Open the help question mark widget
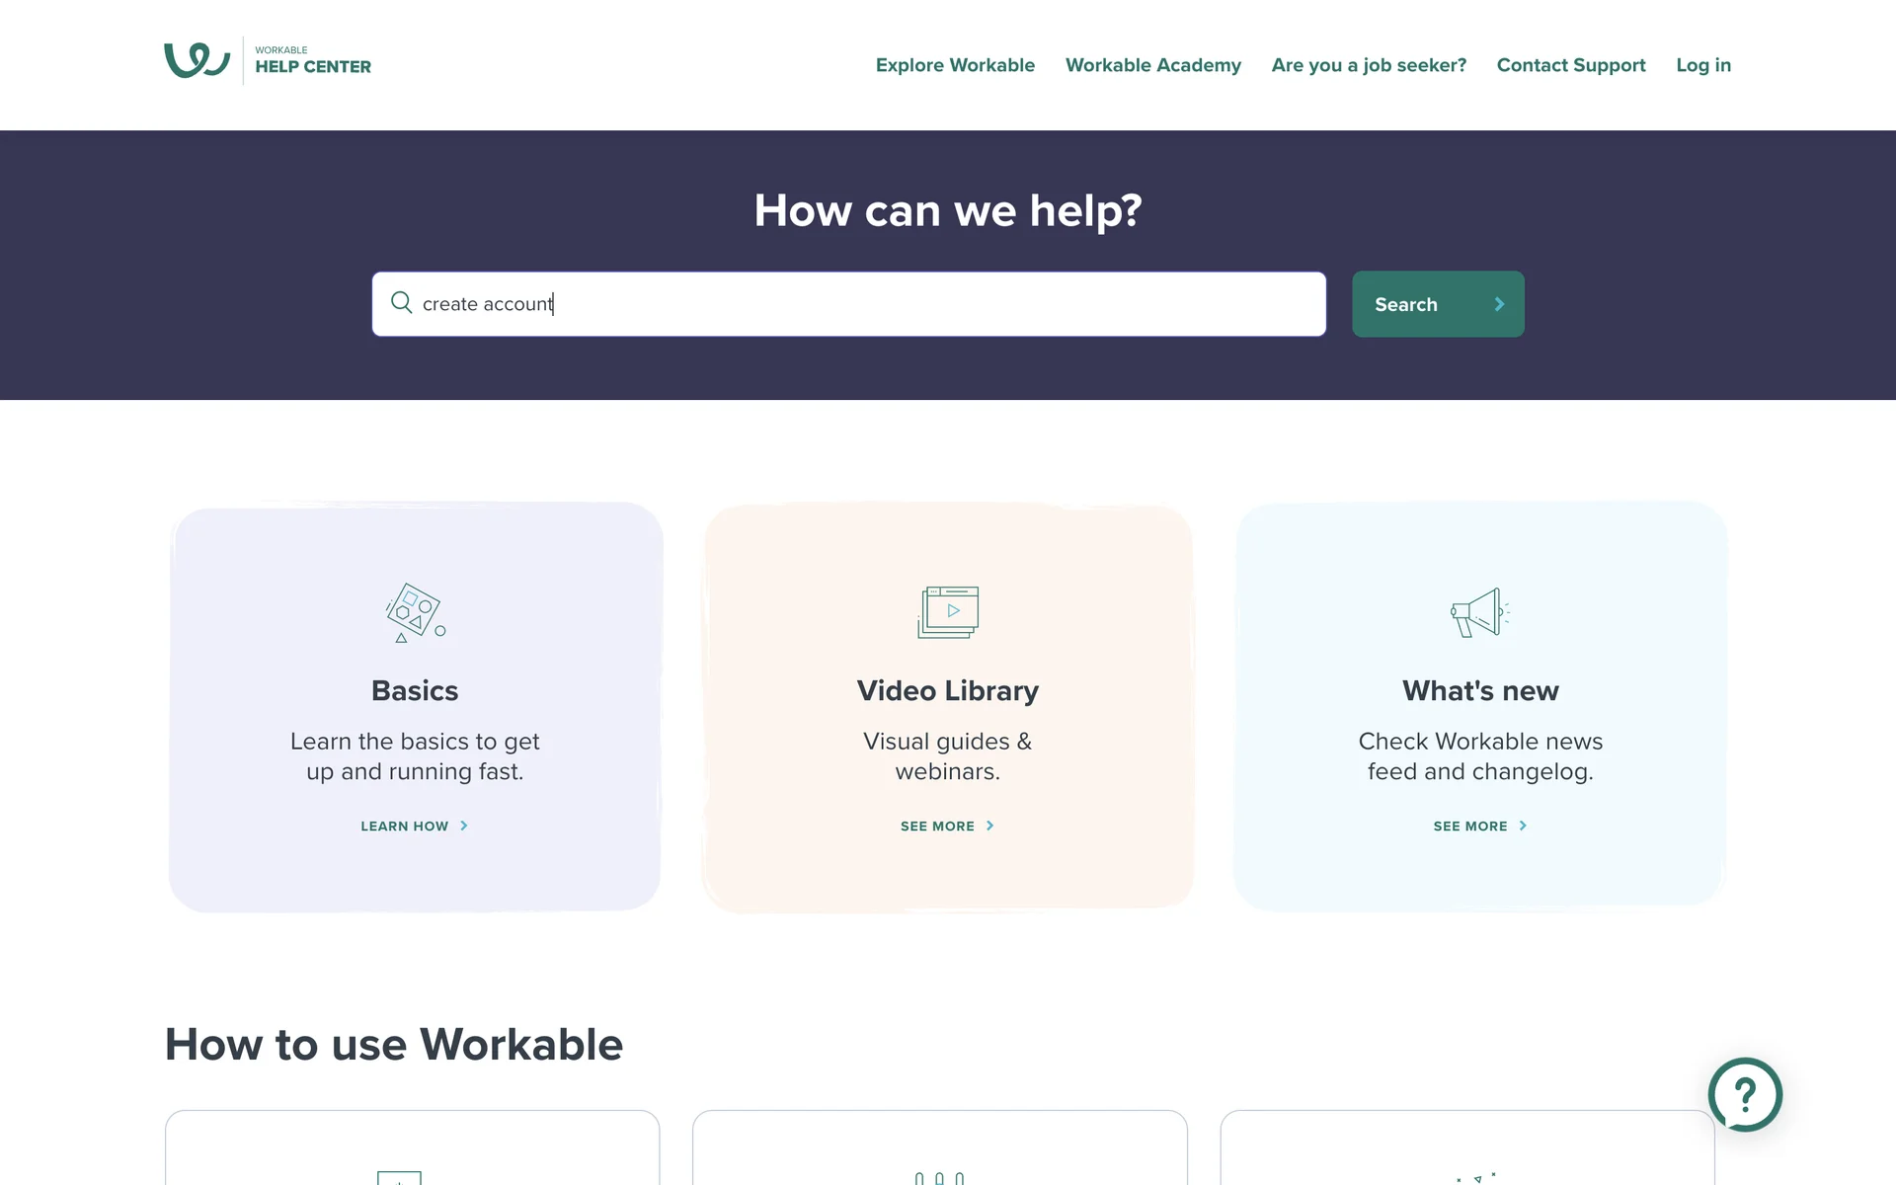The width and height of the screenshot is (1896, 1185). tap(1745, 1094)
